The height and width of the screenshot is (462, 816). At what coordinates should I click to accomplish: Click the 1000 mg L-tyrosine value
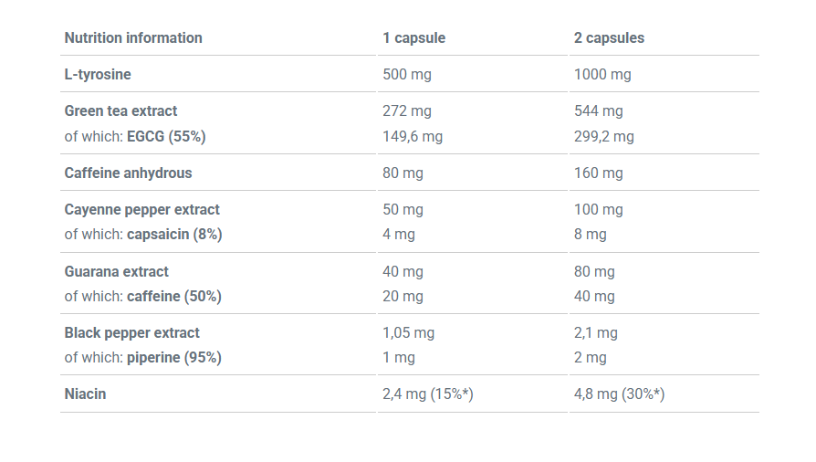click(x=602, y=75)
